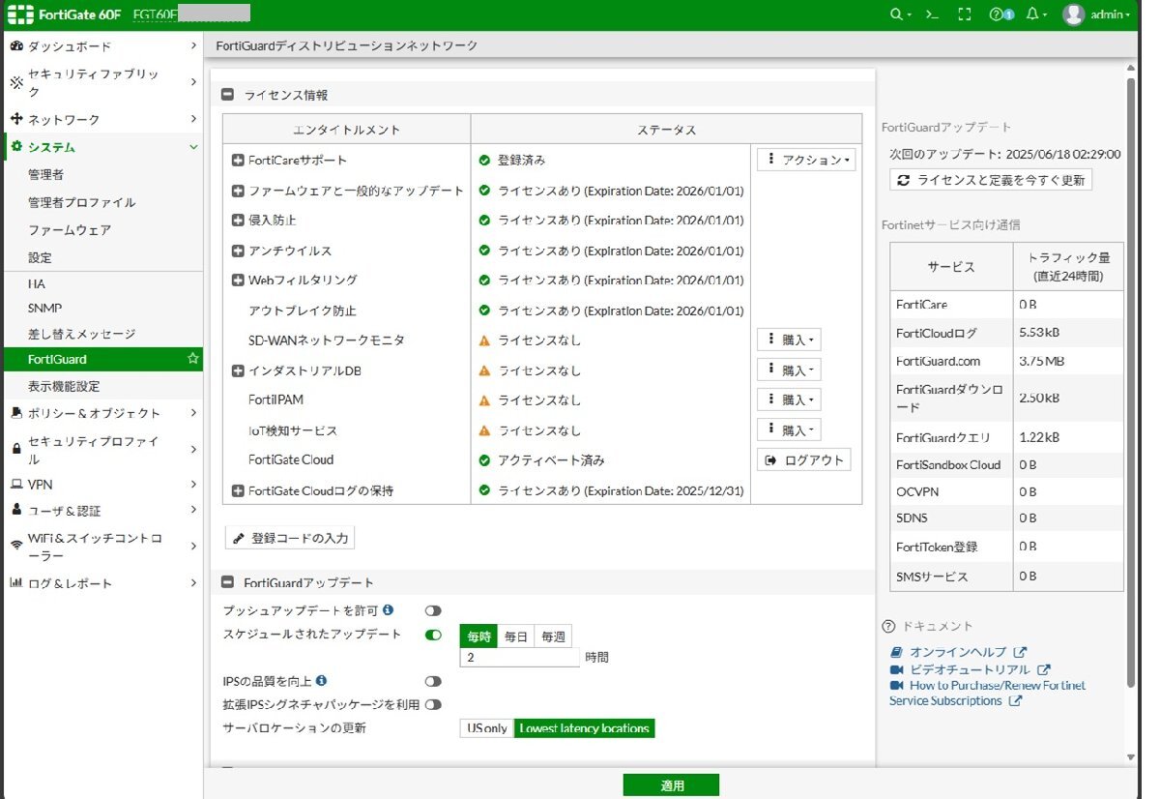The width and height of the screenshot is (1160, 799).
Task: Collapse the ライセンス情報 section
Action: click(x=228, y=95)
